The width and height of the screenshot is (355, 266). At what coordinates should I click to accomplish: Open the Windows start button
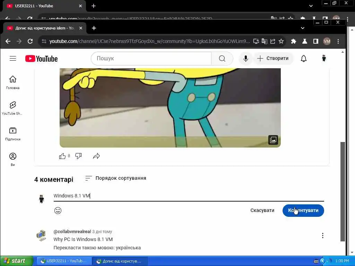coord(16,261)
